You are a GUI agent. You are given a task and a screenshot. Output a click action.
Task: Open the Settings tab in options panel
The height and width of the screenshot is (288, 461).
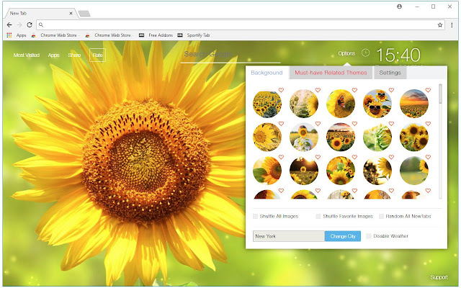(390, 73)
